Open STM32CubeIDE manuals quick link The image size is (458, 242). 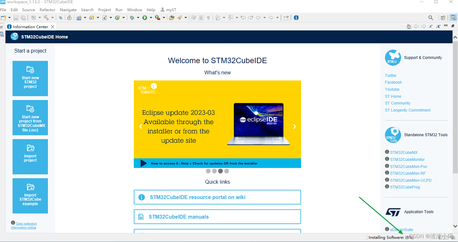click(x=217, y=217)
